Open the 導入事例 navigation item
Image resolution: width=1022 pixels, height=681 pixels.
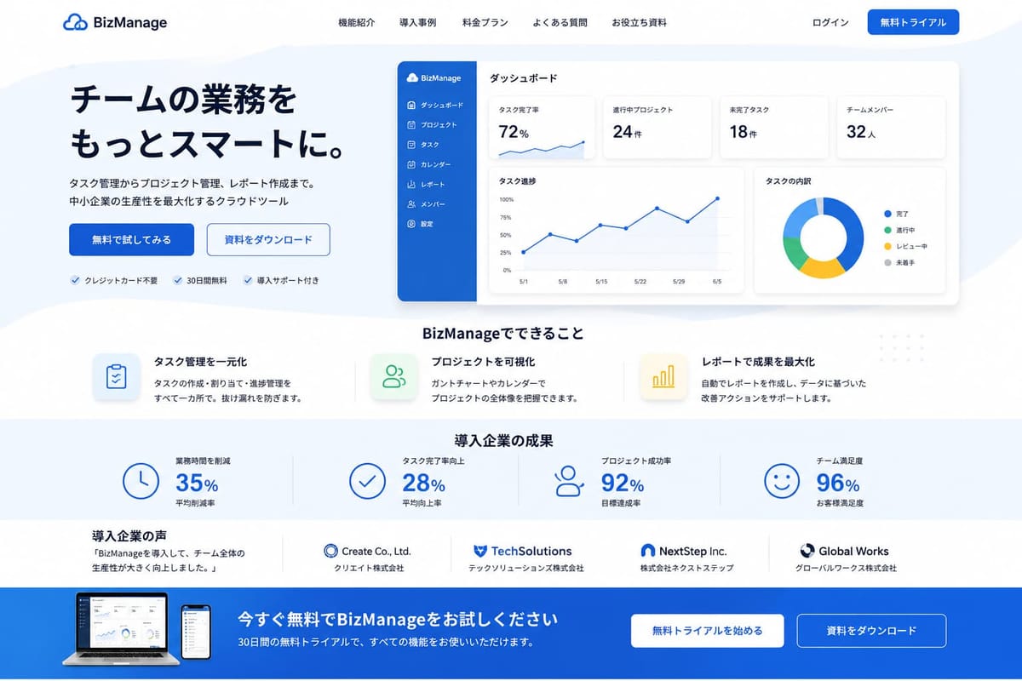417,23
